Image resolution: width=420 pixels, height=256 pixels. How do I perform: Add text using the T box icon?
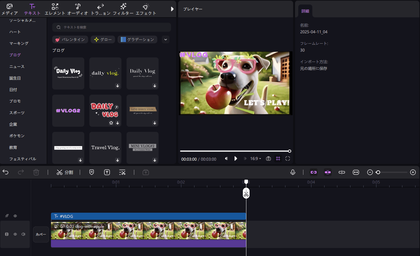[x=107, y=172]
